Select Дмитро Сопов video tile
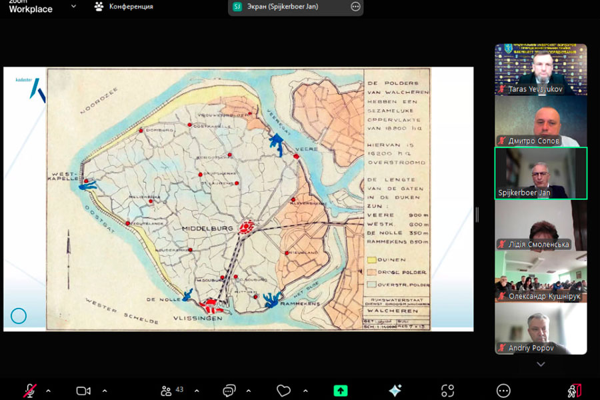Viewport: 600px width, 400px height. [541, 121]
